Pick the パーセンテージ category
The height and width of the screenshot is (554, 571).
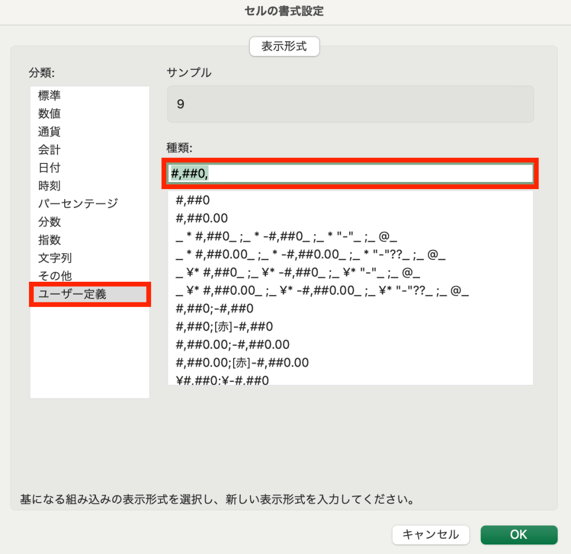(78, 204)
